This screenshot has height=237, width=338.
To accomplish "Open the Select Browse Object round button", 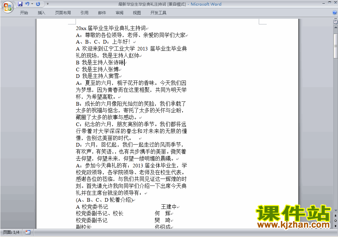I will pos(336,220).
